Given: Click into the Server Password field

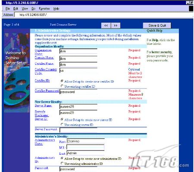Looking at the screenshot, I should click(x=78, y=130).
